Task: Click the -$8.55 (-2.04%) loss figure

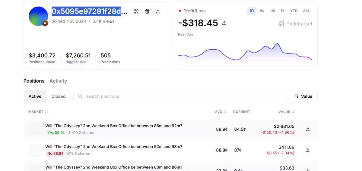Action: pos(280,153)
